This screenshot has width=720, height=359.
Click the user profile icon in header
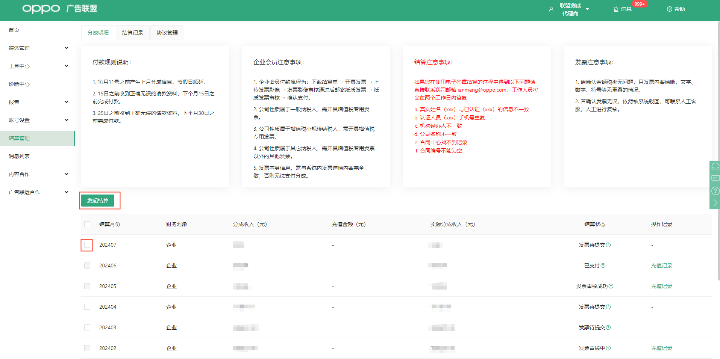click(551, 9)
